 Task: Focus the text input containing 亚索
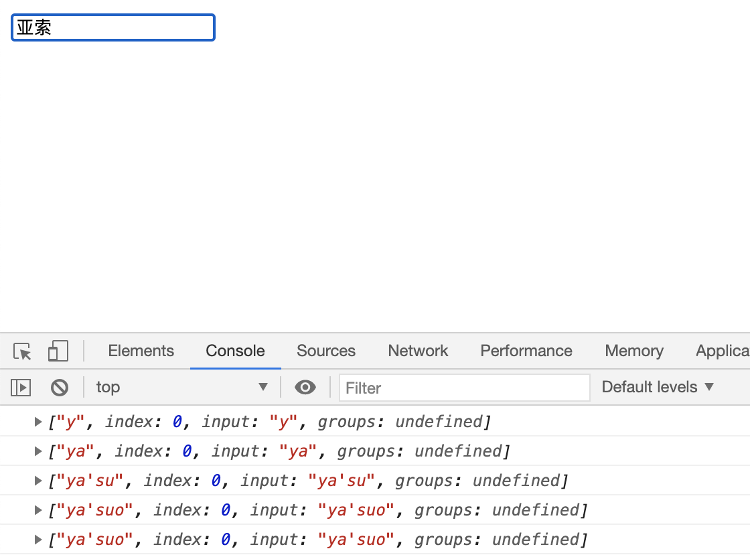(x=113, y=27)
